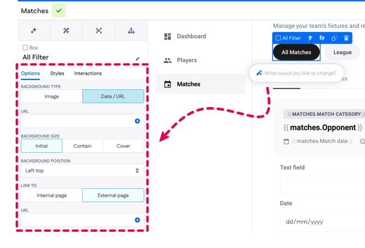Switch to the Styles tab

click(57, 73)
